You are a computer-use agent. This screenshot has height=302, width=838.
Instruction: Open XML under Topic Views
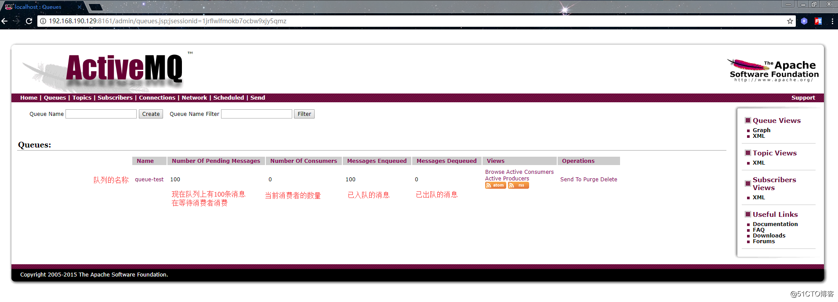point(758,163)
